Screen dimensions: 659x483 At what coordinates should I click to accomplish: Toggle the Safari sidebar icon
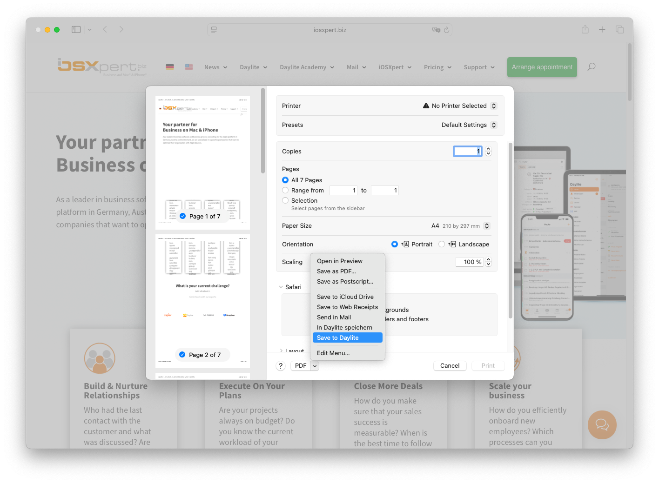[x=76, y=29]
